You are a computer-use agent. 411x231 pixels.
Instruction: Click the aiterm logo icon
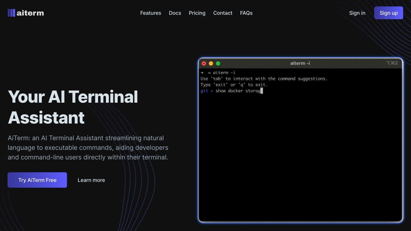click(x=11, y=13)
